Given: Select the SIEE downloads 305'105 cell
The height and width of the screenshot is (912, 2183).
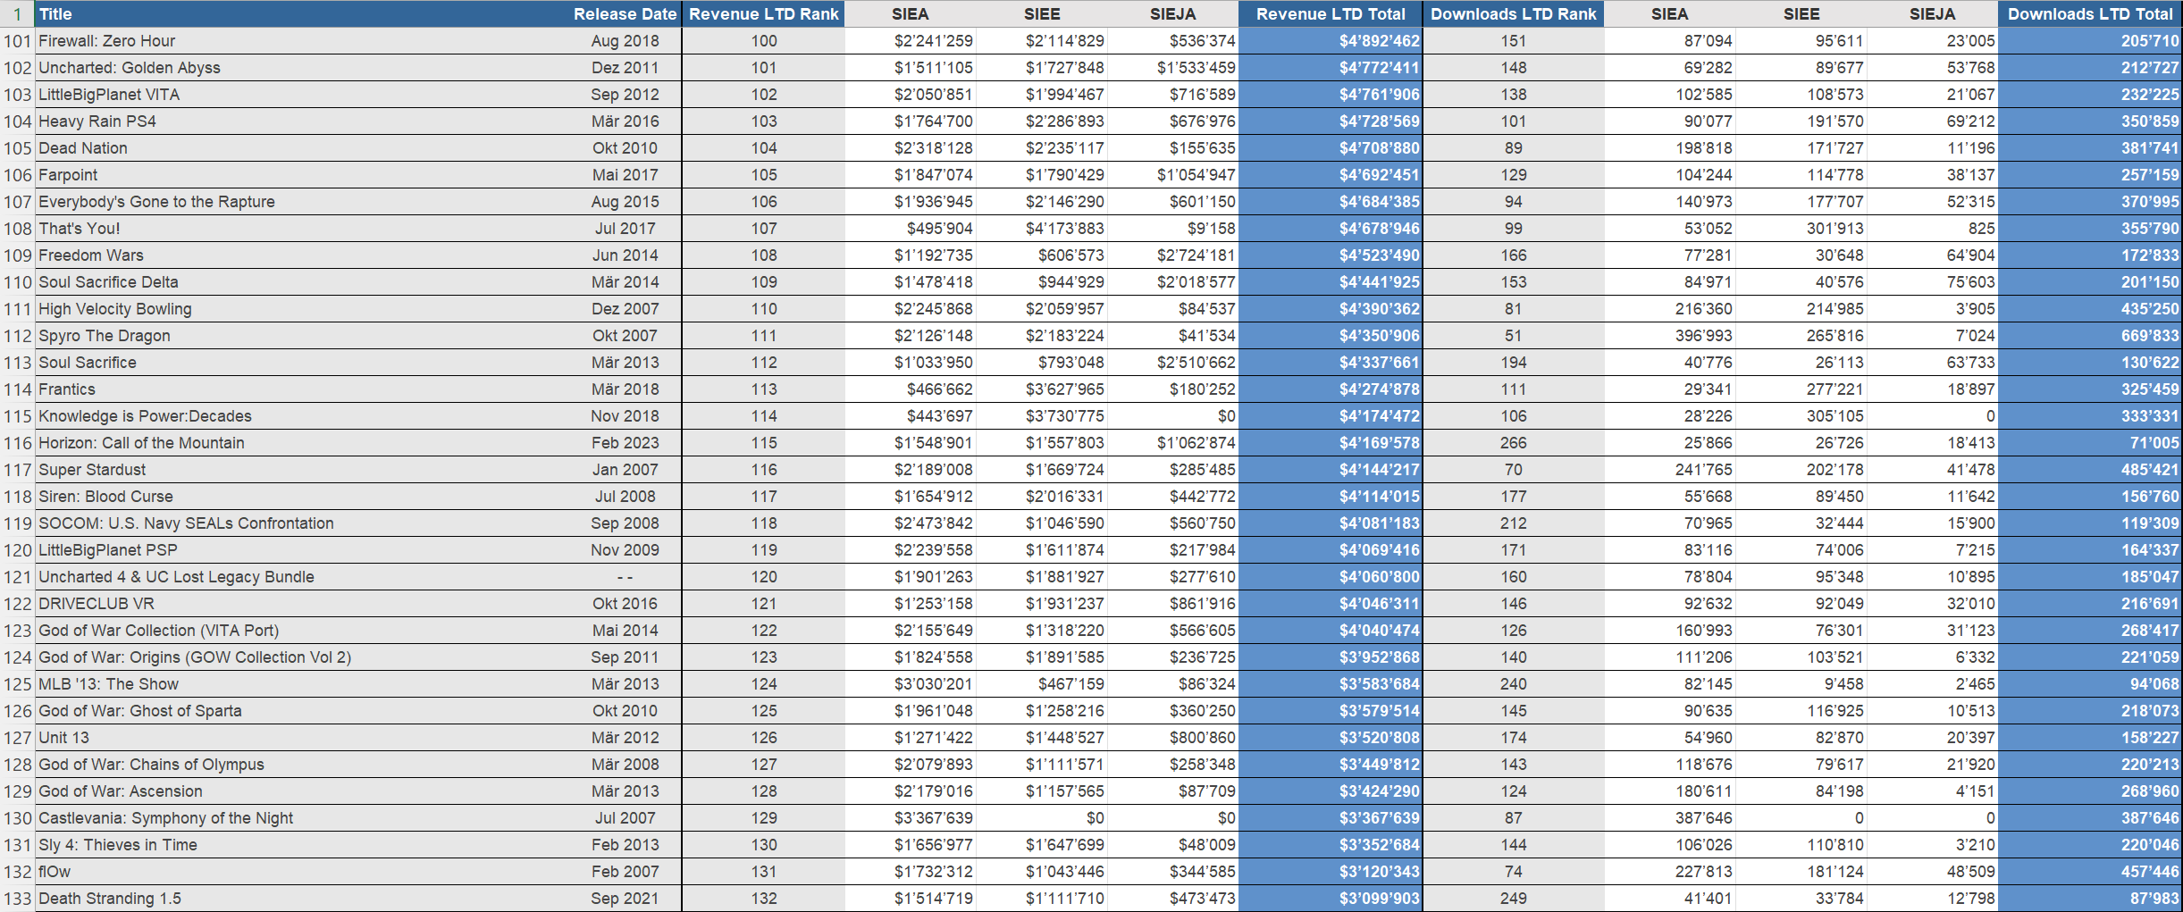Looking at the screenshot, I should (1801, 416).
